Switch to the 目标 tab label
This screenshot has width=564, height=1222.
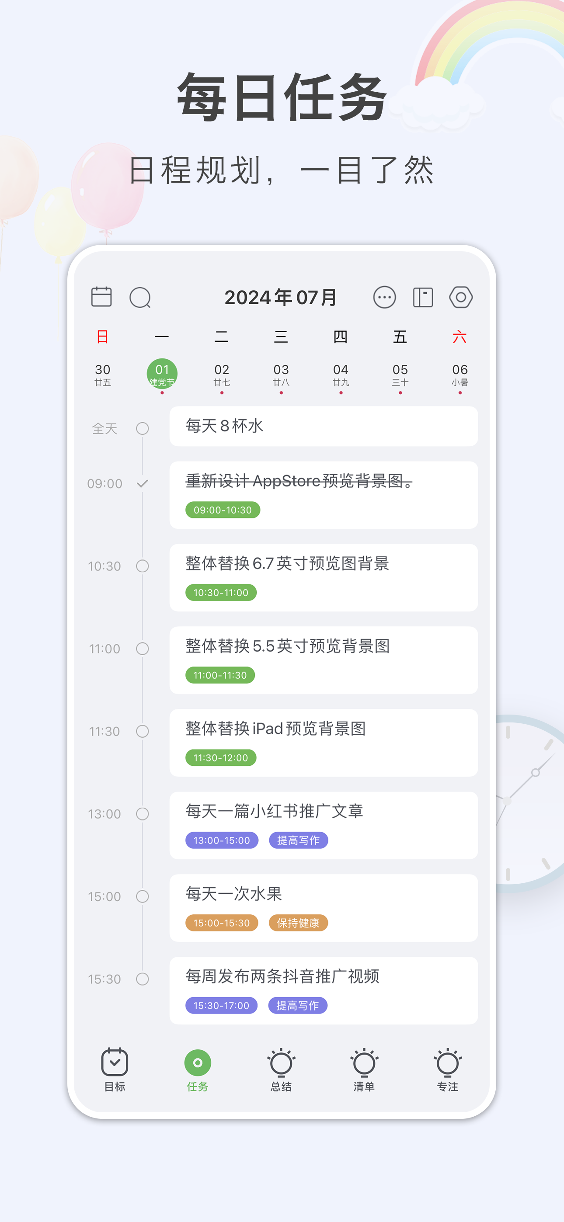pos(115,1087)
